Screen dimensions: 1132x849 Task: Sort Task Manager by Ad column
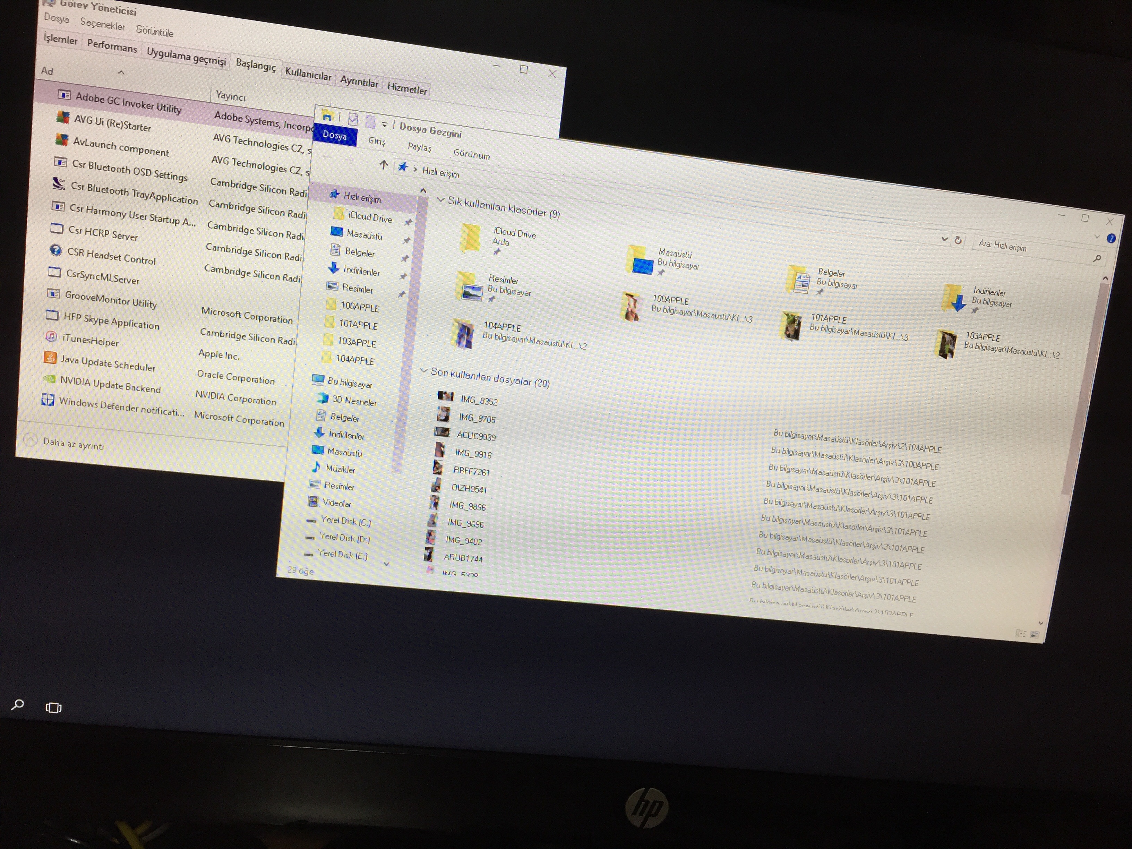47,71
